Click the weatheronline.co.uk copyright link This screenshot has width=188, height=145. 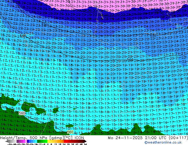coord(163,142)
